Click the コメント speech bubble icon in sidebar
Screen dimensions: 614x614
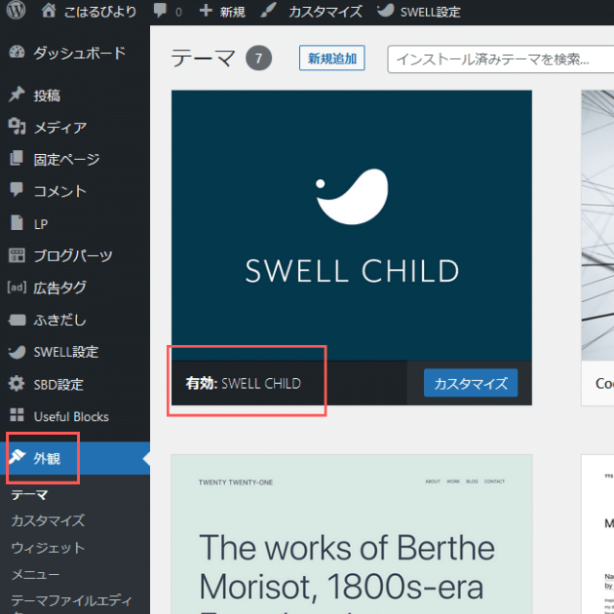pyautogui.click(x=17, y=190)
